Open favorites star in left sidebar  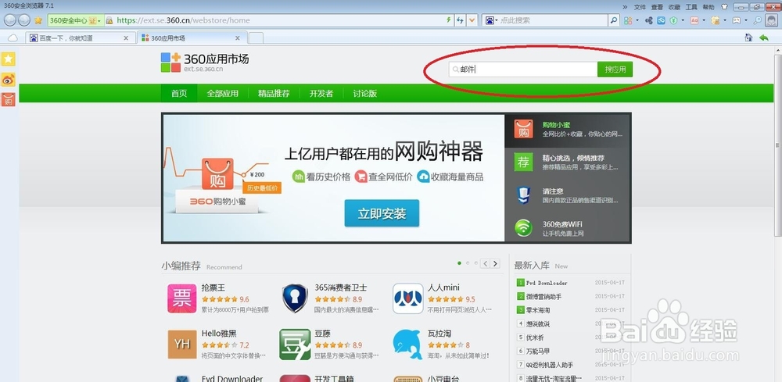click(9, 59)
